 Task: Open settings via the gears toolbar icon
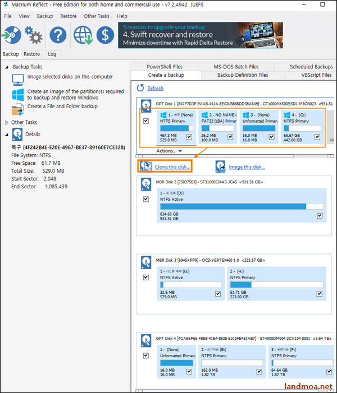(x=33, y=35)
